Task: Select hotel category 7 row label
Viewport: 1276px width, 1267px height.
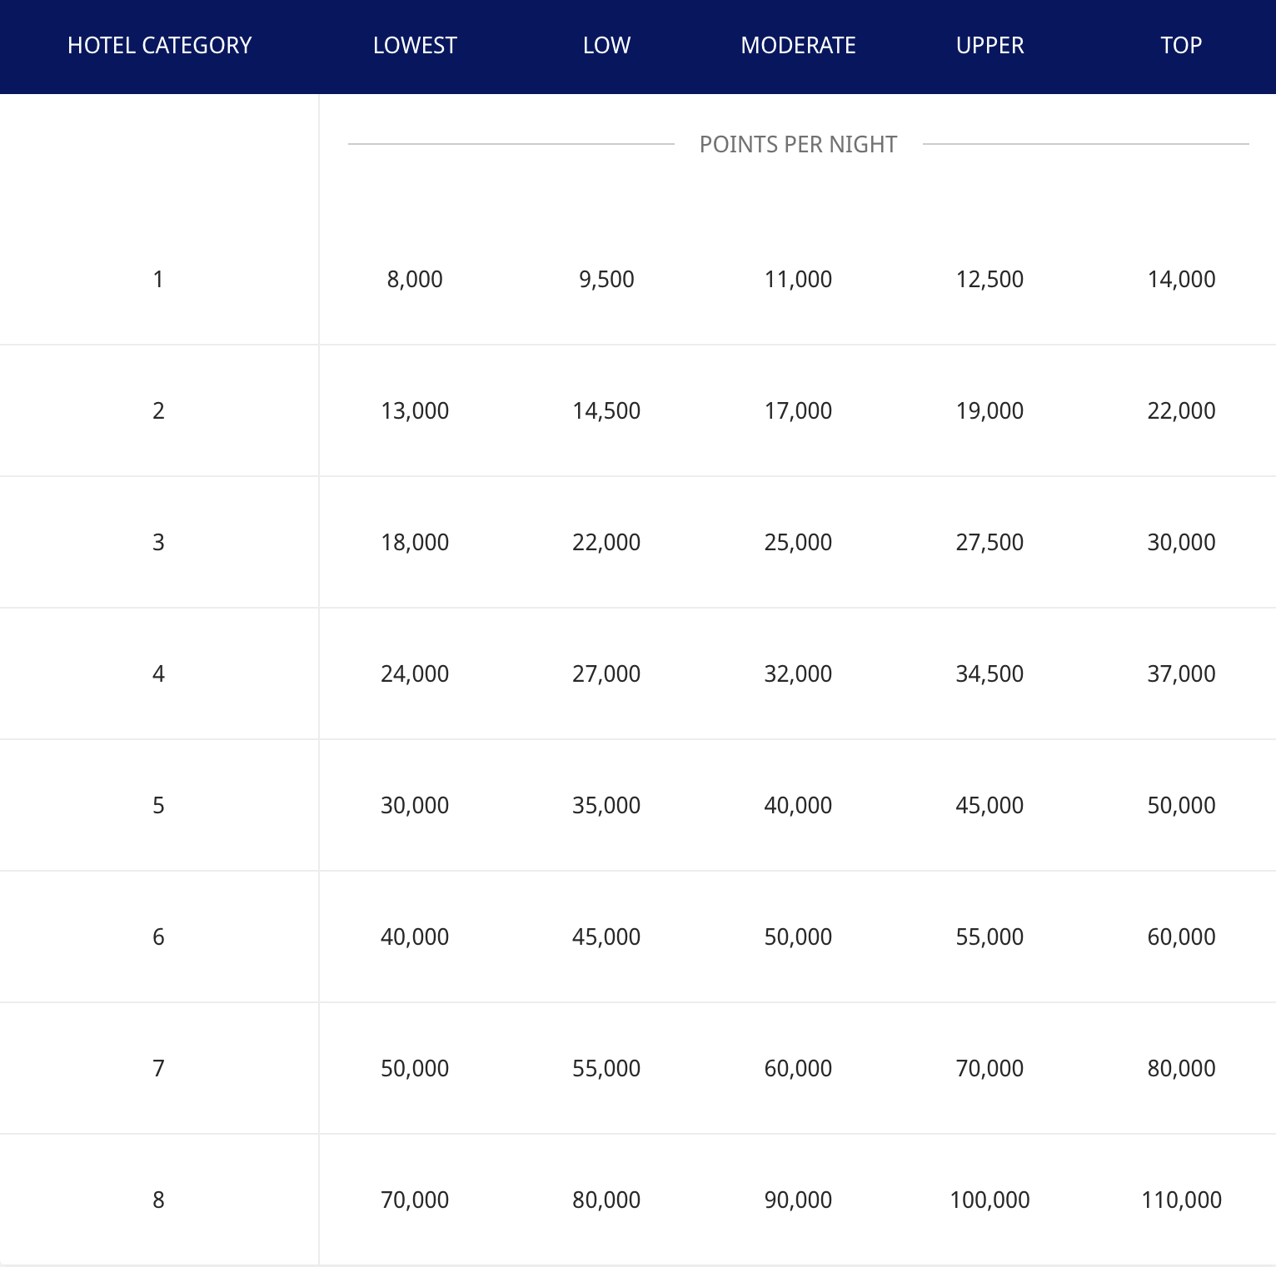Action: click(158, 1068)
